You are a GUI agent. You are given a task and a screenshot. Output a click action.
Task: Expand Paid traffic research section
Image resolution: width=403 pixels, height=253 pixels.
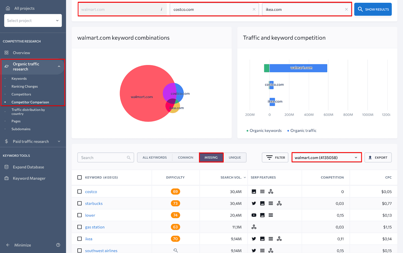[59, 141]
